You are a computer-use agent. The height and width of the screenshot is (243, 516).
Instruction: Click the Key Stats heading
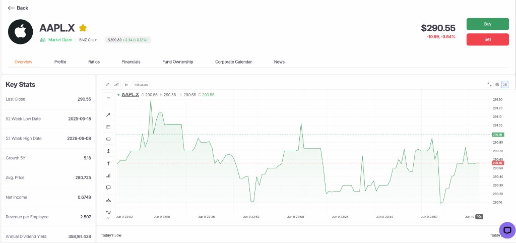[x=20, y=85]
